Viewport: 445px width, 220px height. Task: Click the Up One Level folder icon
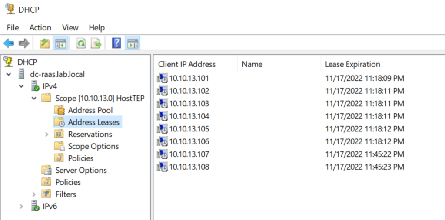pyautogui.click(x=44, y=43)
